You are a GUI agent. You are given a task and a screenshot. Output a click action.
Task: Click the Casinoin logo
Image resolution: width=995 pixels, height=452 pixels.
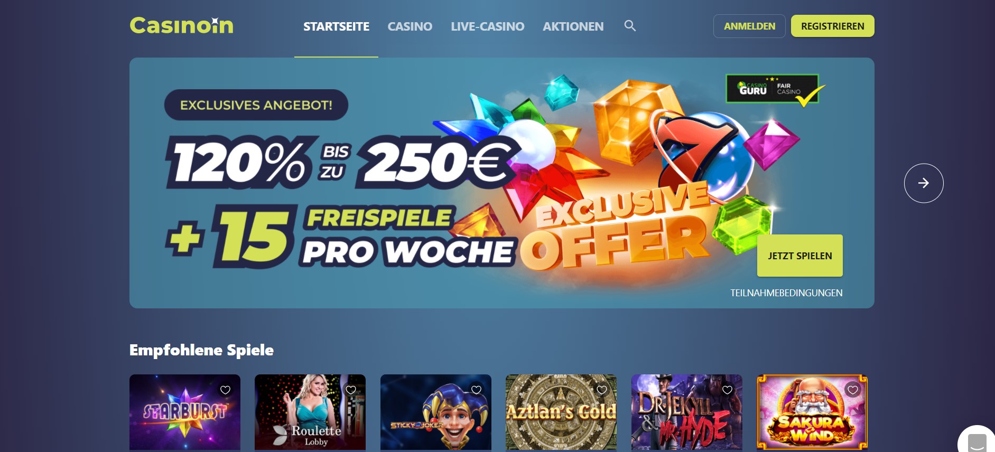click(x=181, y=25)
